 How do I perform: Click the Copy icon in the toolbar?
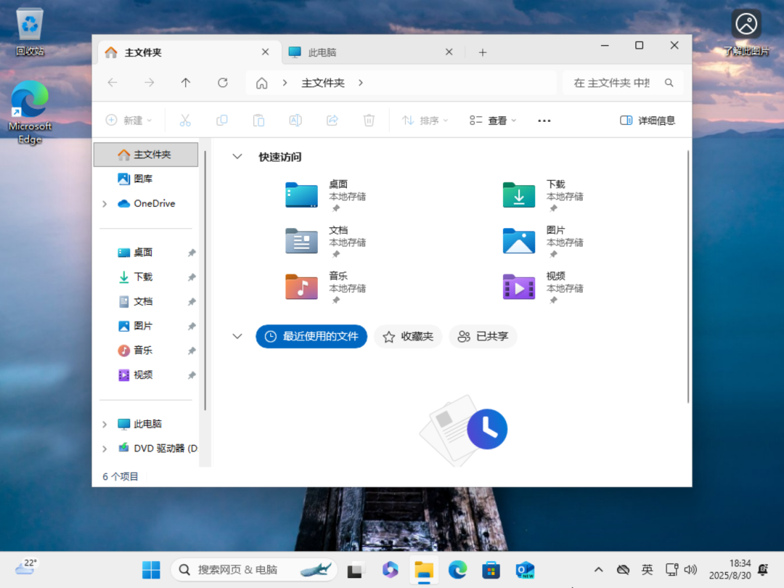221,120
